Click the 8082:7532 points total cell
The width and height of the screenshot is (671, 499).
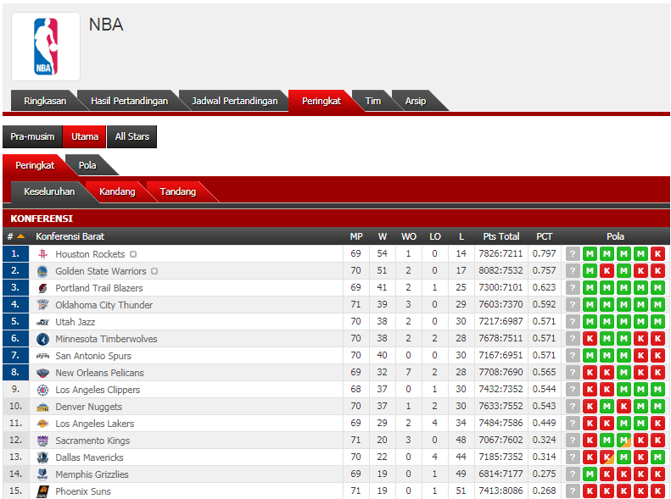500,270
